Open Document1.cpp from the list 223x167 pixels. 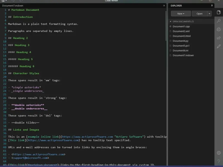(x=181, y=26)
